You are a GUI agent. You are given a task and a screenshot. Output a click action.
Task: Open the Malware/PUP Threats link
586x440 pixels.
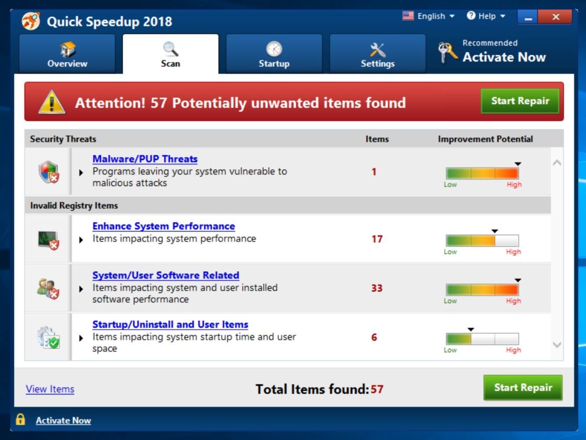pyautogui.click(x=145, y=159)
